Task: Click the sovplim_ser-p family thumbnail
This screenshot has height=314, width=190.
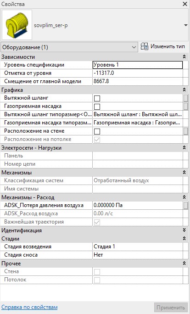Action: [17, 25]
